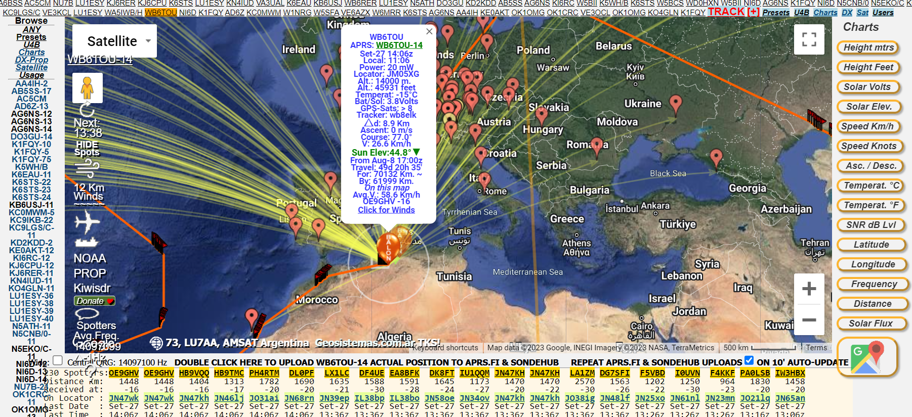The width and height of the screenshot is (912, 417).
Task: Expand tracking with the [+] link
Action: coord(754,12)
